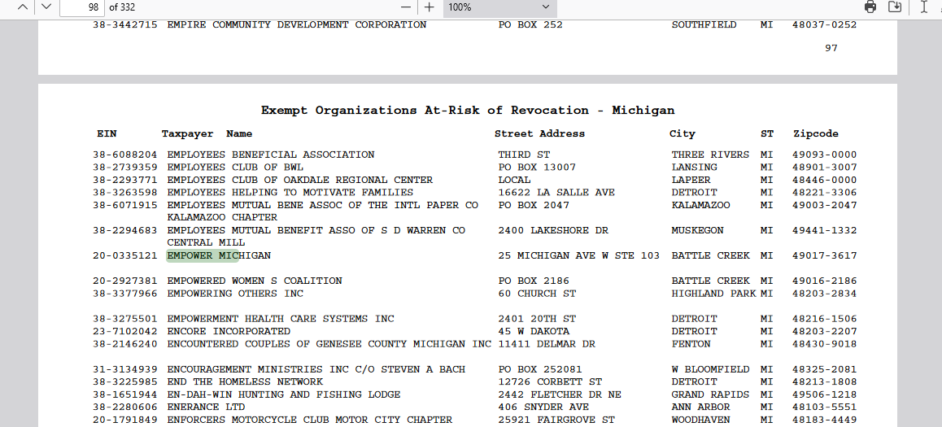Go to previous page with up arrow
Image resolution: width=942 pixels, height=427 pixels.
click(22, 7)
